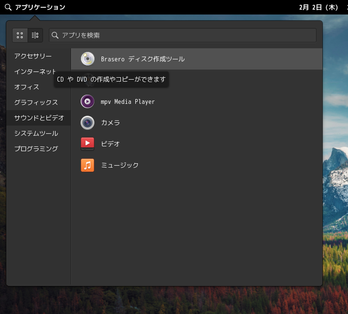
Task: Select the グラフィックス category
Action: click(x=39, y=102)
